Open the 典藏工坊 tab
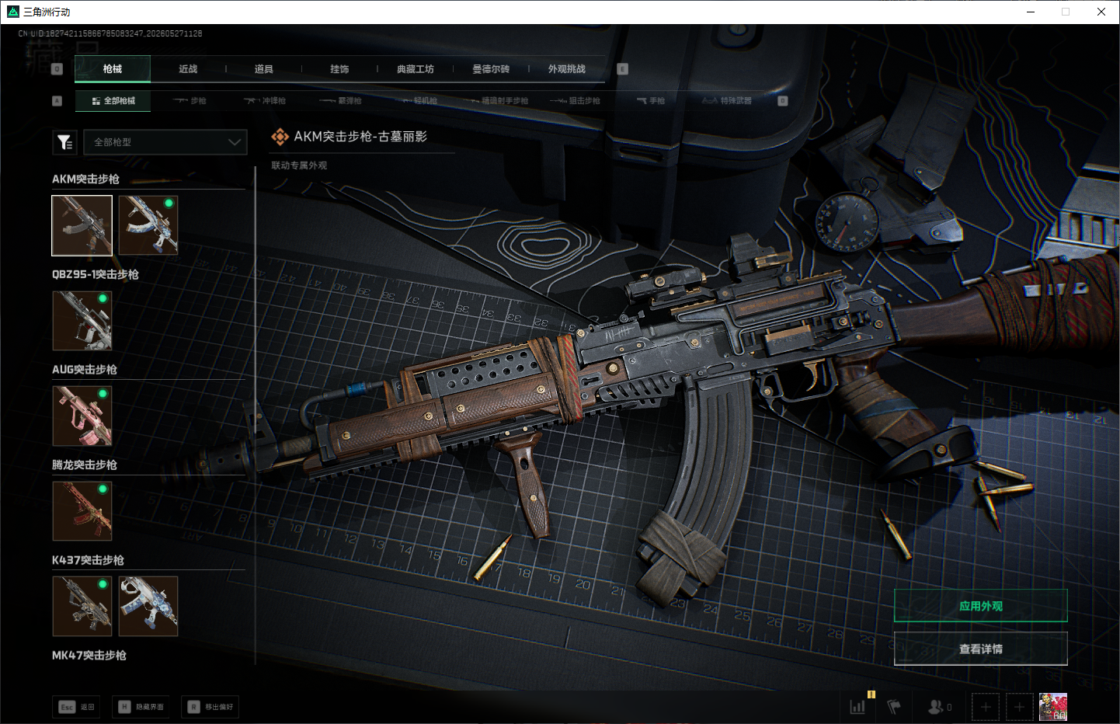This screenshot has width=1120, height=724. 416,69
